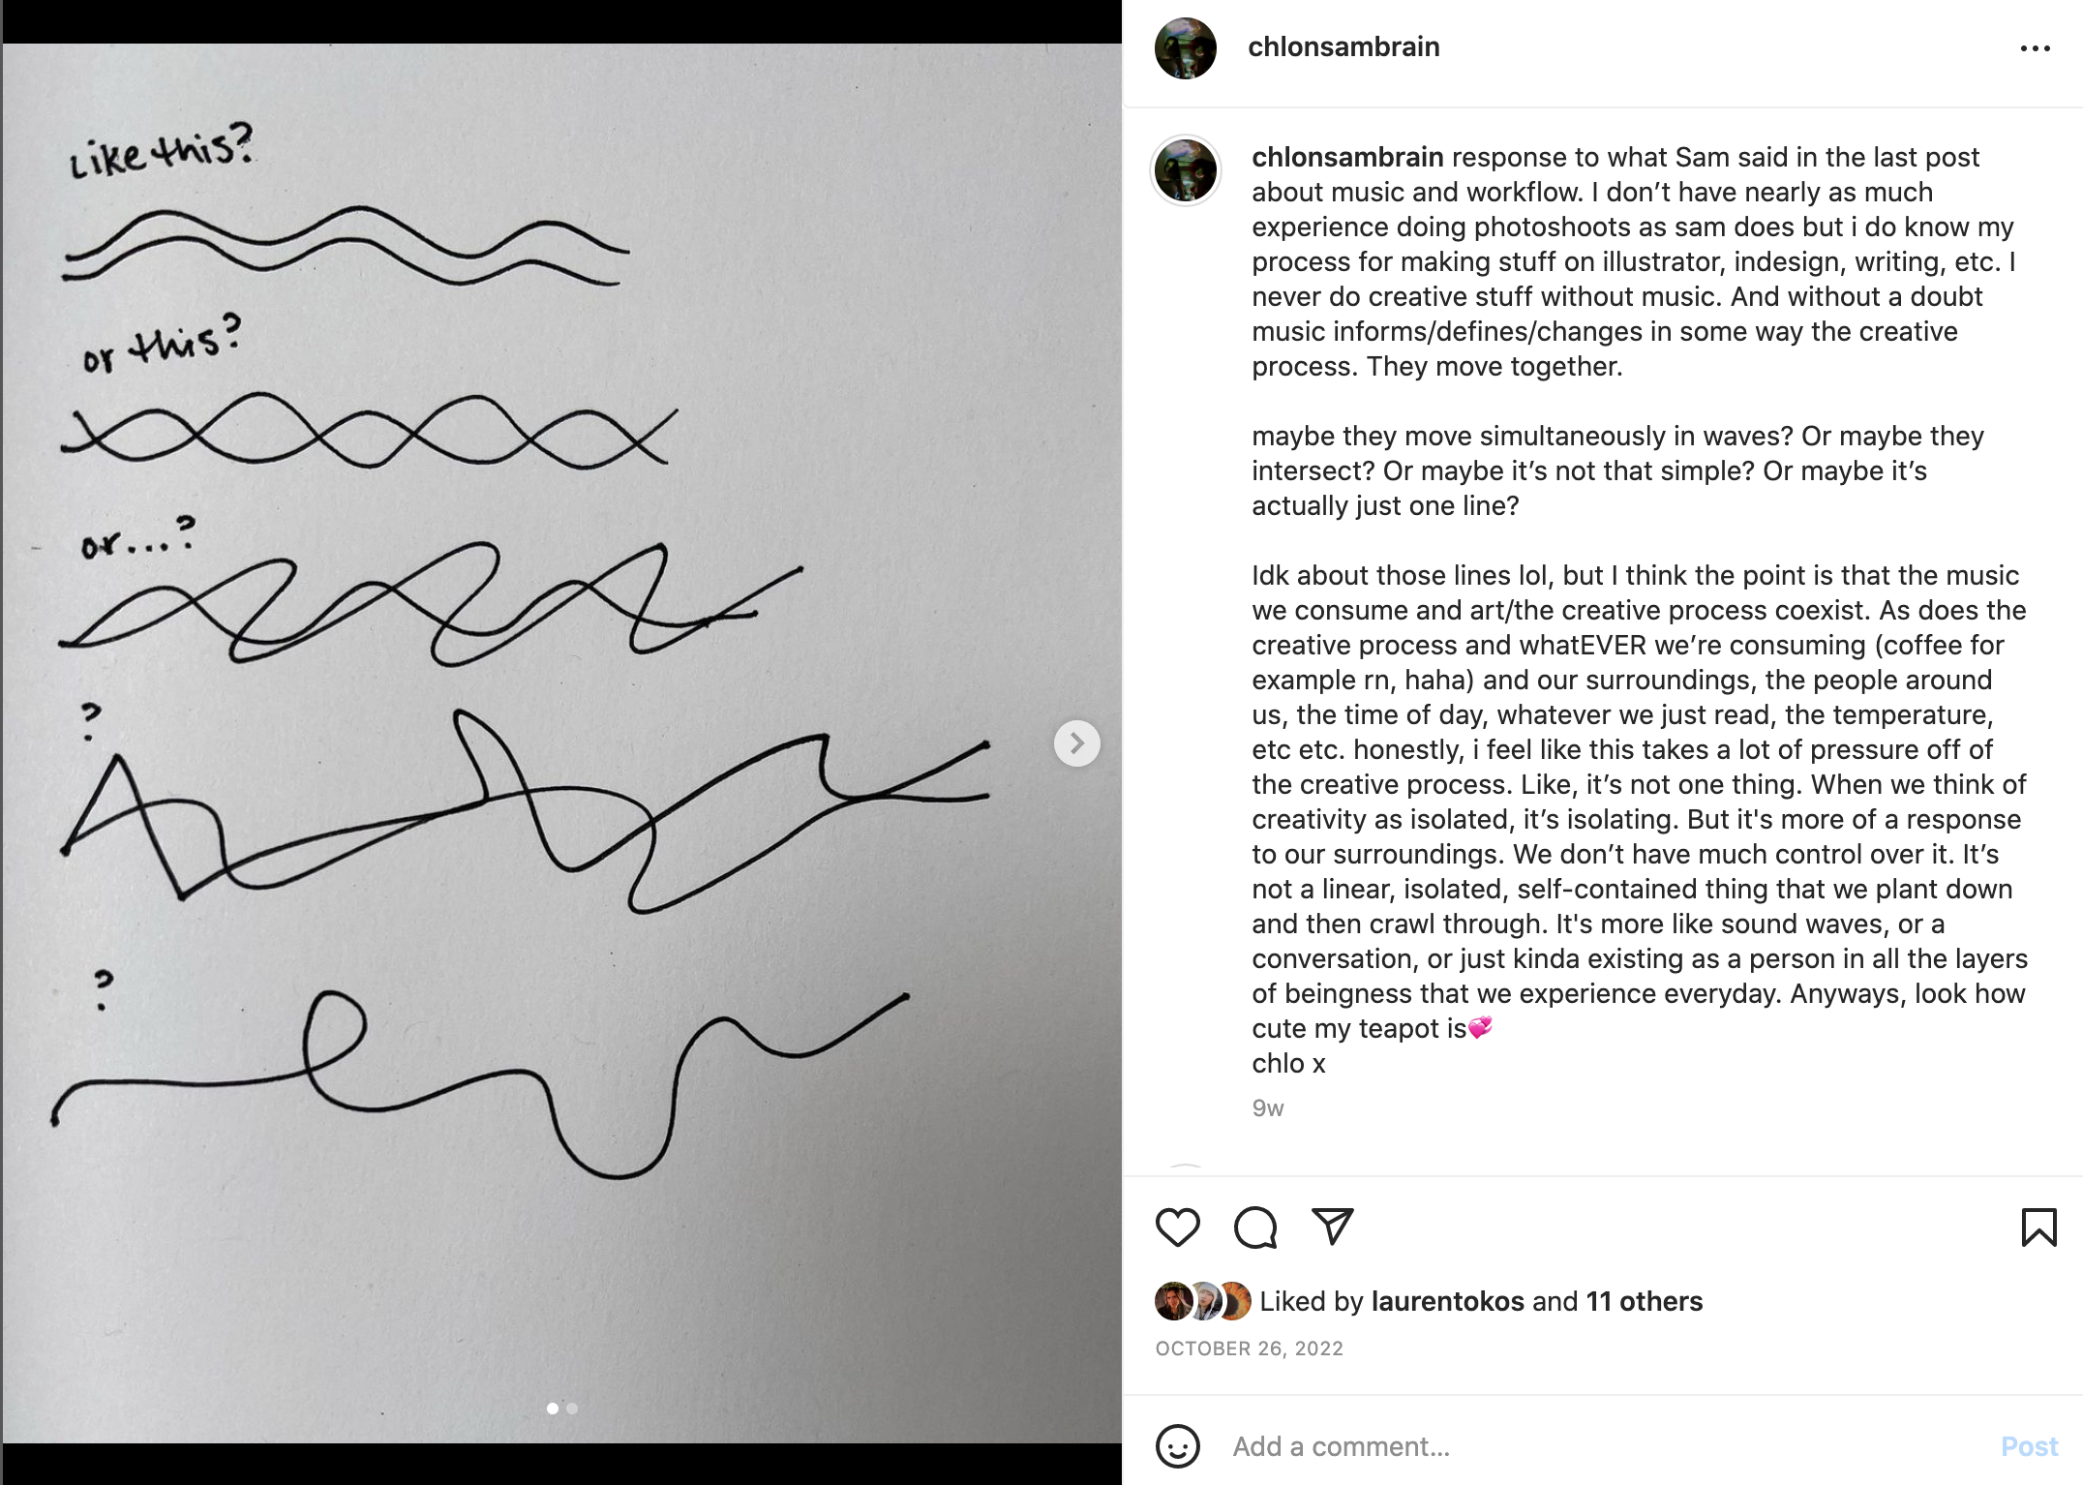Open chlonsambrain profile from header username
This screenshot has height=1485, width=2083.
[1343, 46]
